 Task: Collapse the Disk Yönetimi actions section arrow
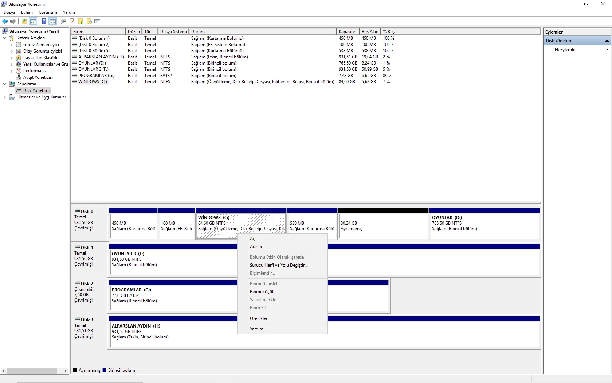click(607, 41)
